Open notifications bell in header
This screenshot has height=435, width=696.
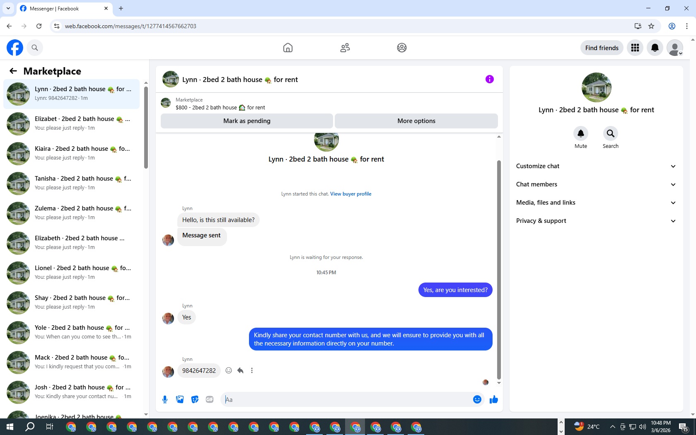coord(655,48)
